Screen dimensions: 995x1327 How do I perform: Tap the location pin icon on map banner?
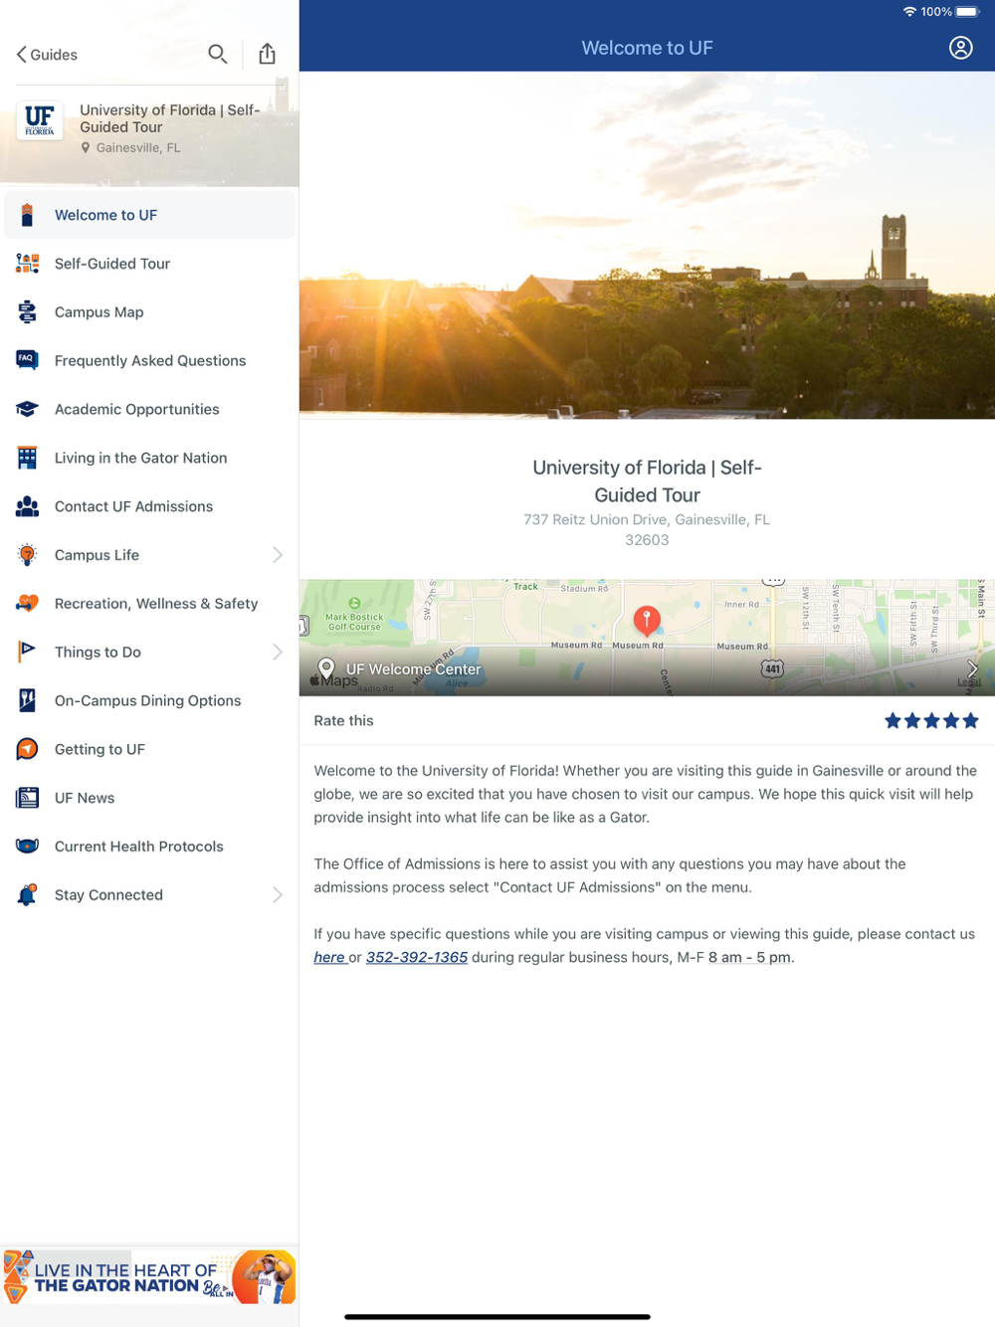point(325,668)
